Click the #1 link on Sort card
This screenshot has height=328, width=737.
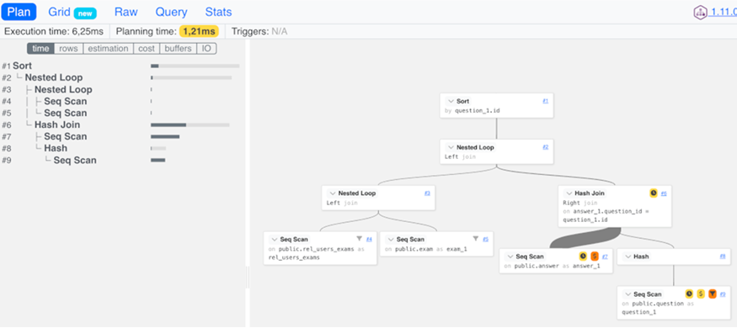coord(545,101)
